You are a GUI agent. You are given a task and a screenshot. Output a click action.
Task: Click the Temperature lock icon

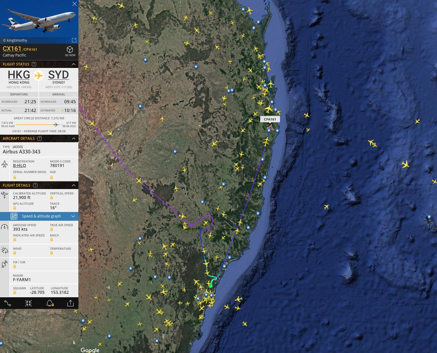coord(51,253)
